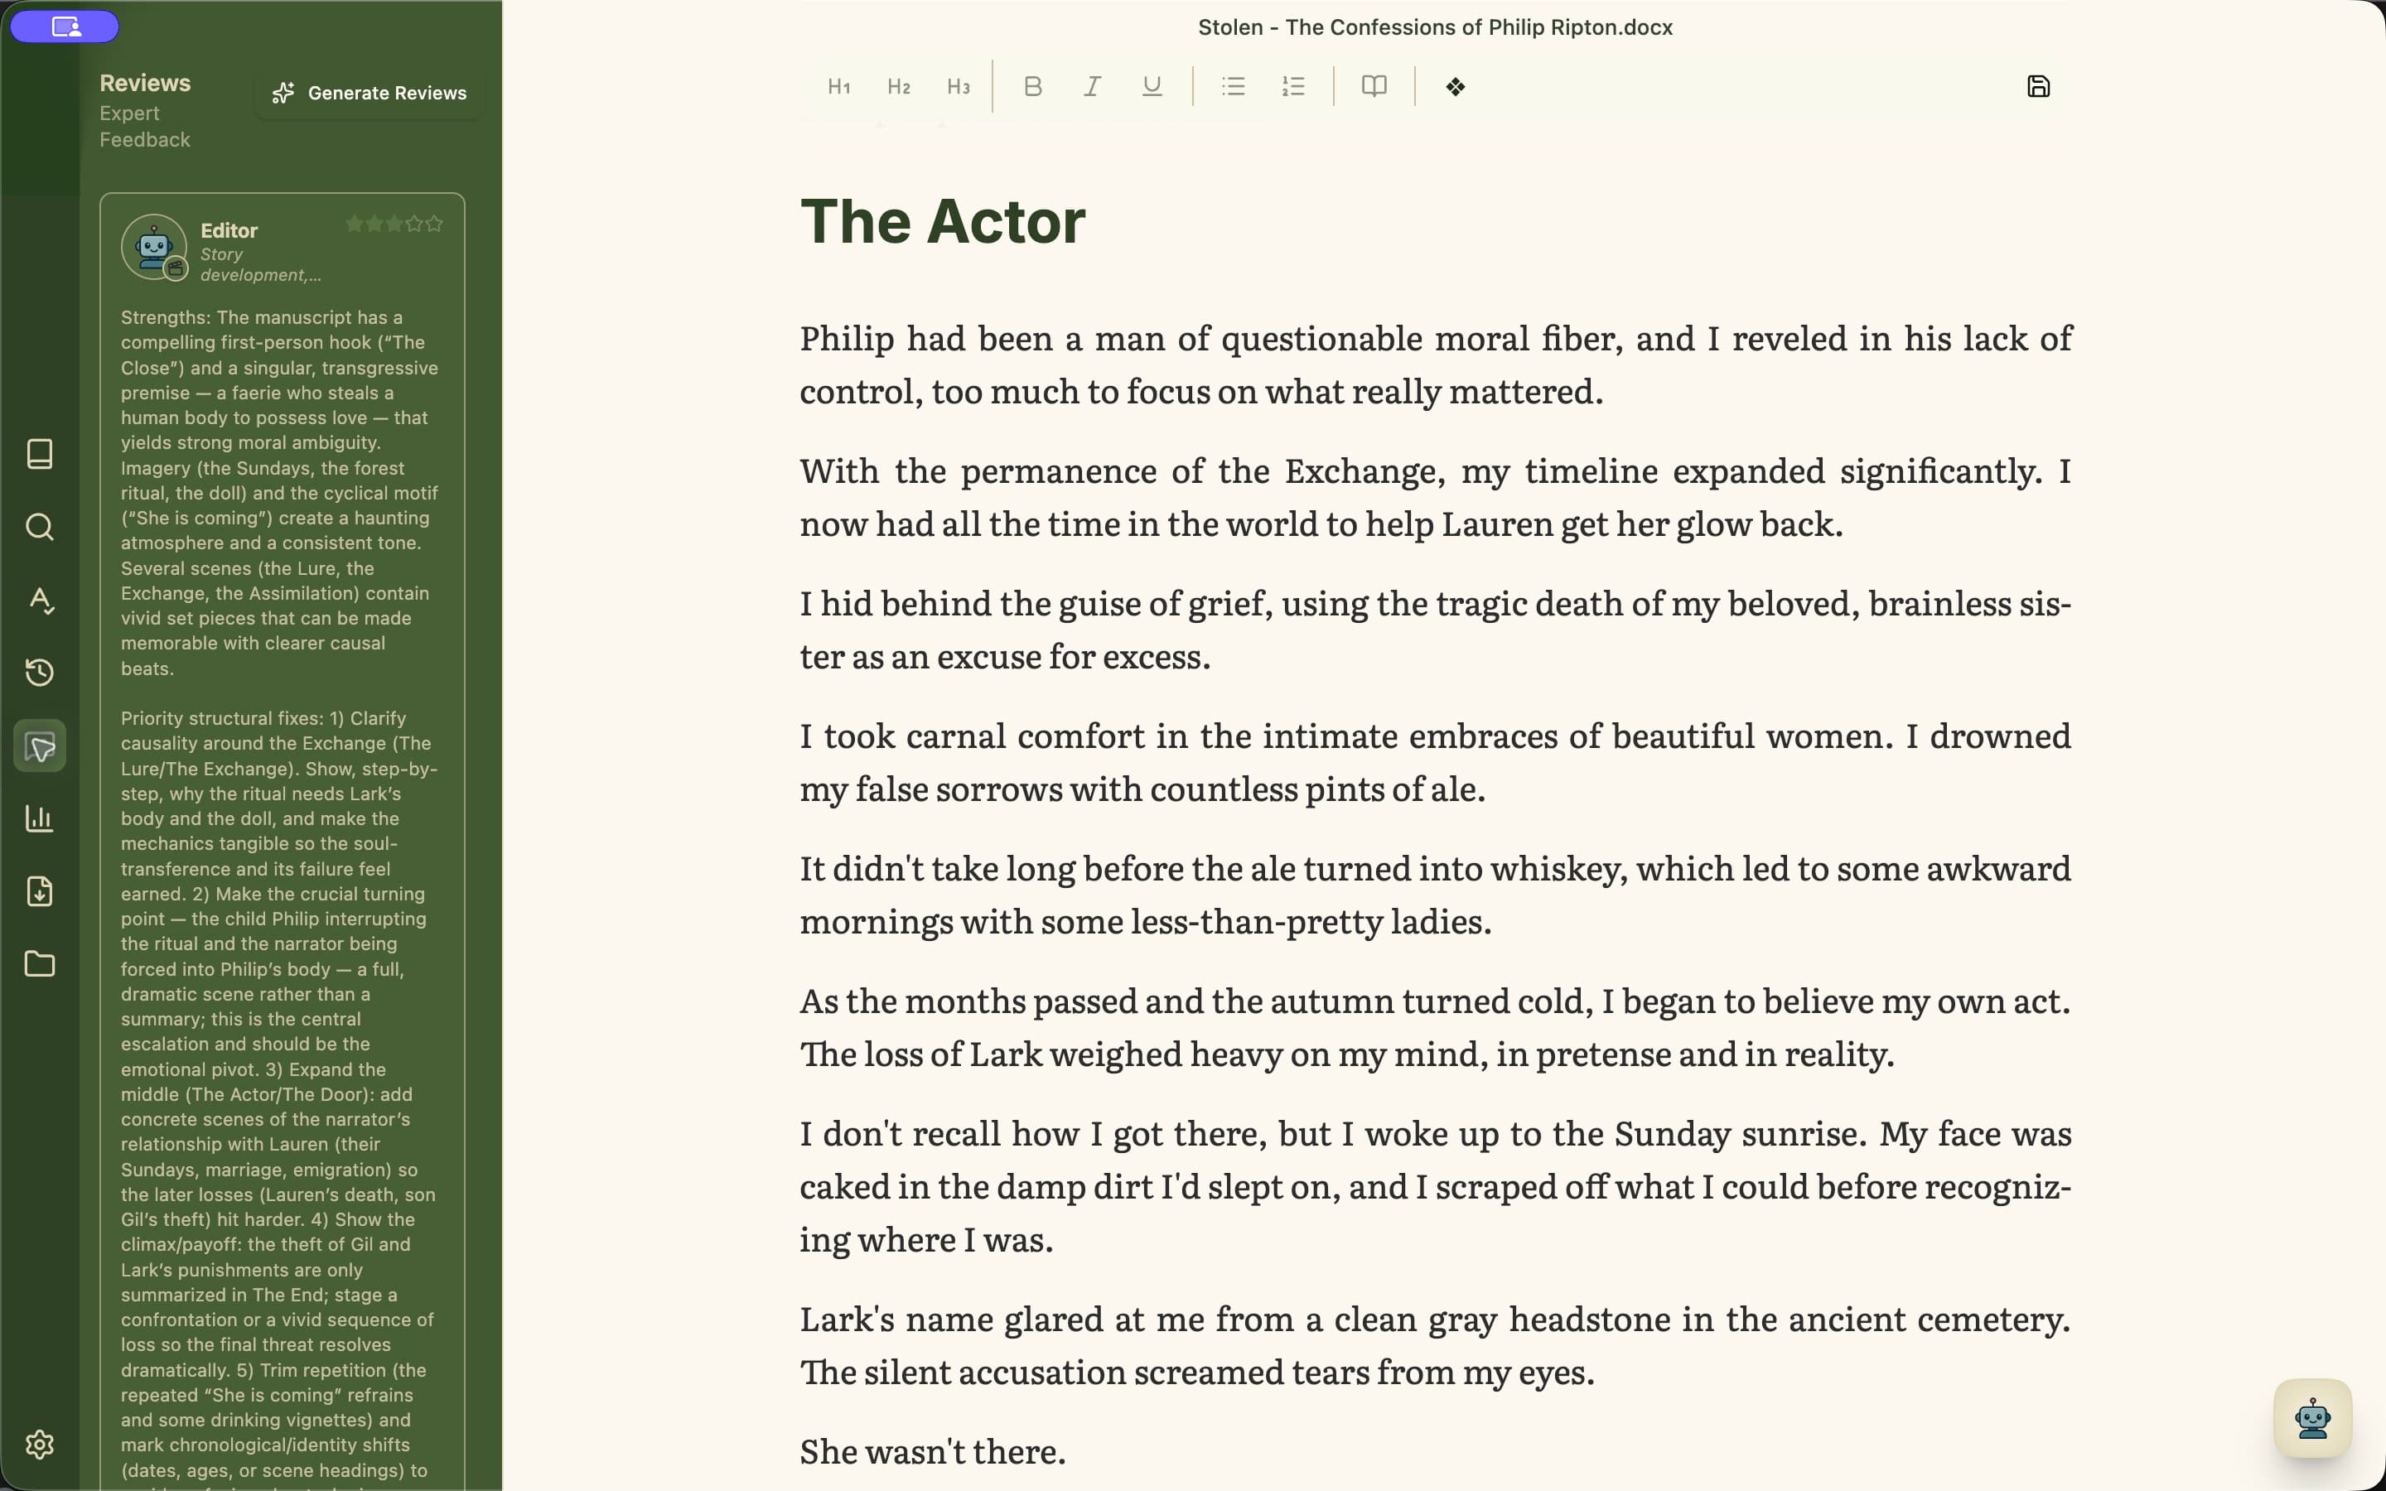The image size is (2386, 1491).
Task: Open the search sidebar icon
Action: pyautogui.click(x=40, y=527)
